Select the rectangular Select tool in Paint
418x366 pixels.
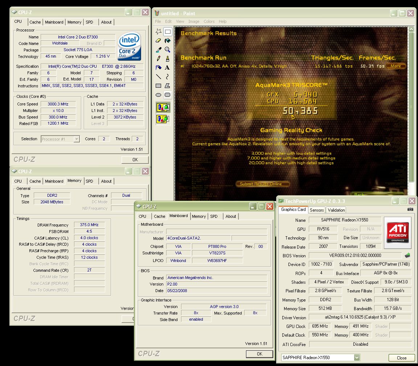tap(168, 32)
